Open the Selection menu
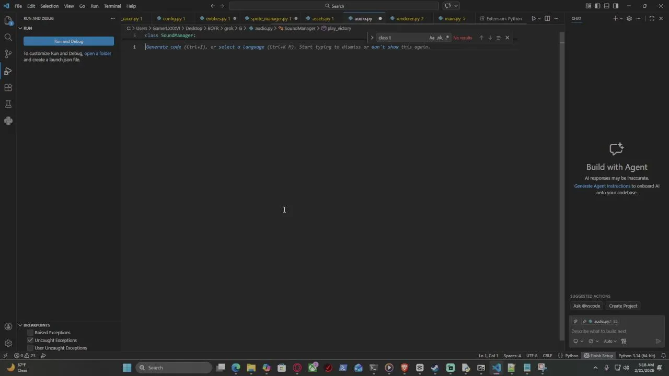Viewport: 669px width, 376px height. [x=49, y=6]
